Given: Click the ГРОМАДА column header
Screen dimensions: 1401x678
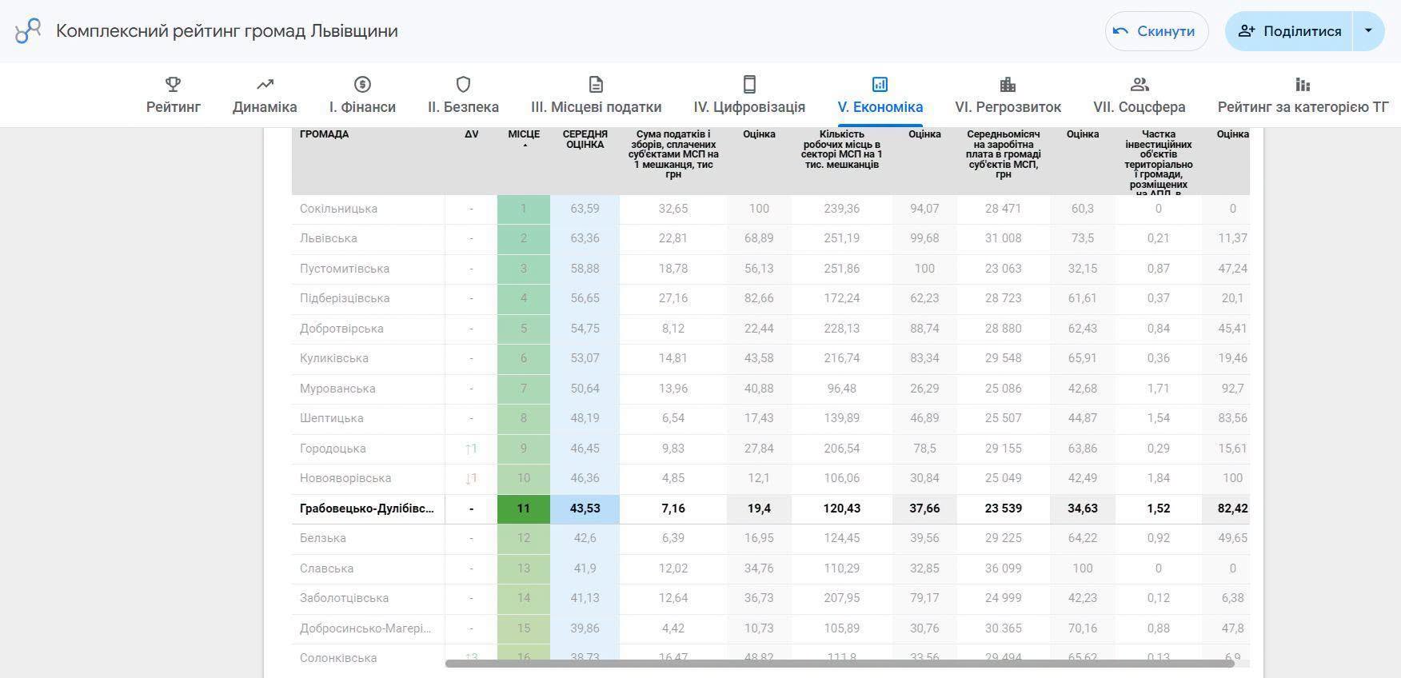Looking at the screenshot, I should [x=324, y=134].
